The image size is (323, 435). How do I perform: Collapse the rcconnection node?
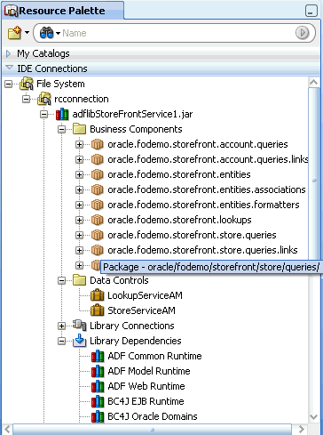tap(27, 99)
